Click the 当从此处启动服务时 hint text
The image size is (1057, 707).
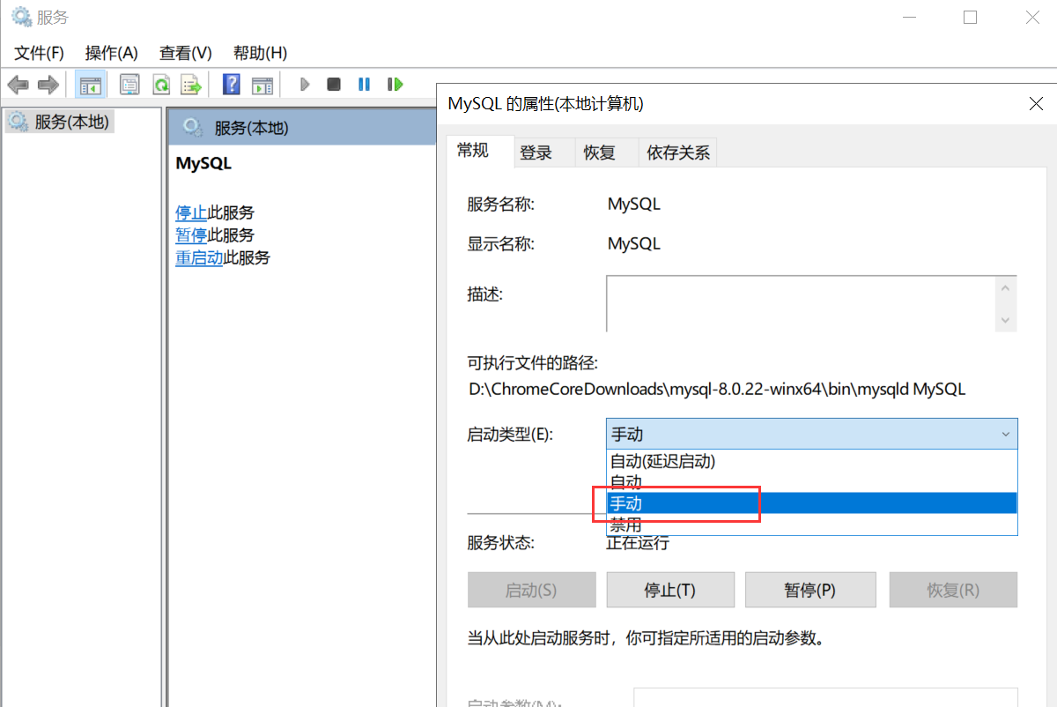(646, 637)
